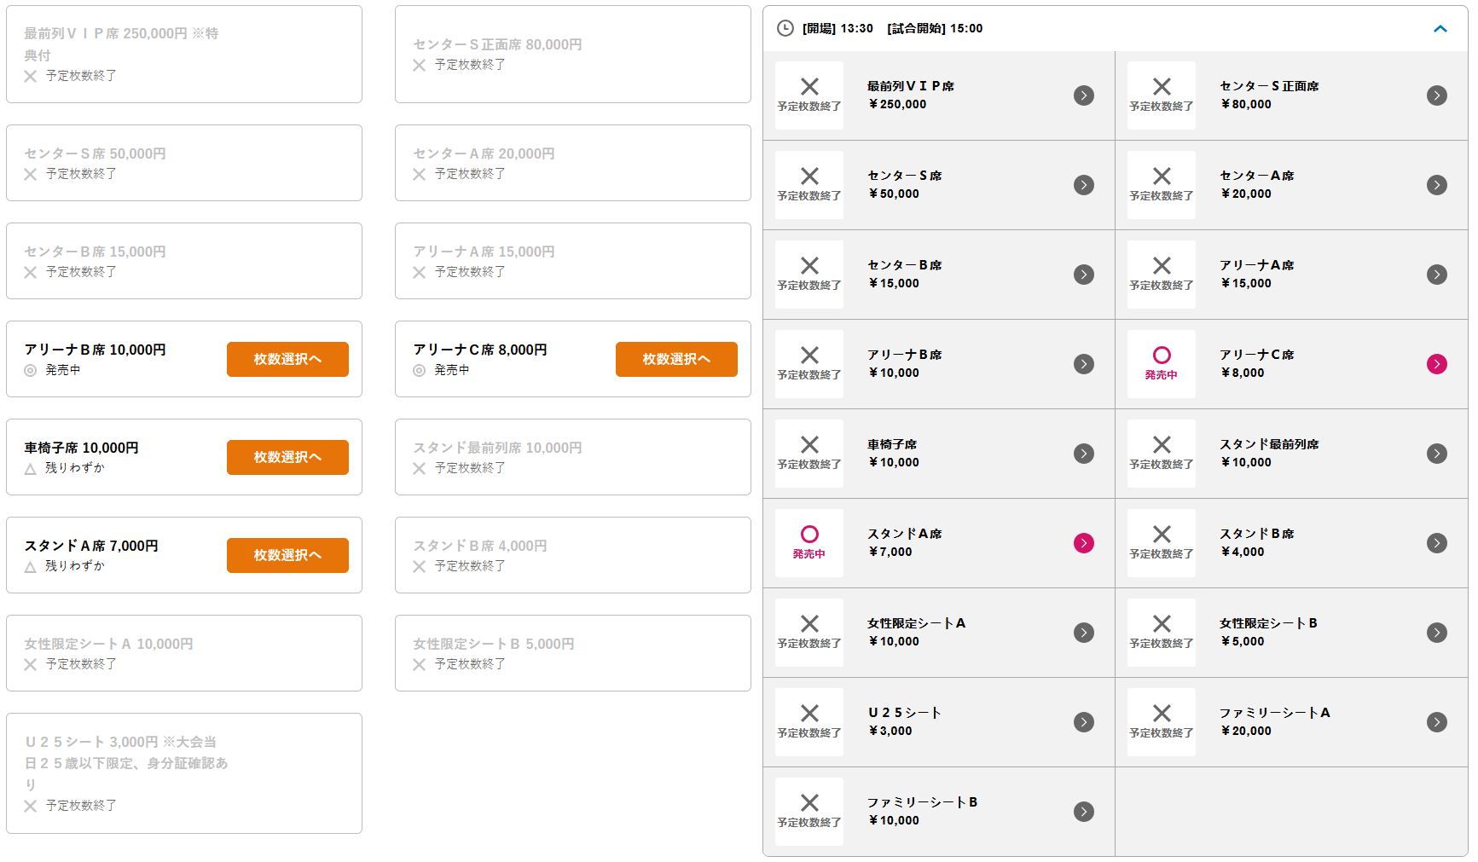The width and height of the screenshot is (1478, 862).
Task: Click the 発売中 circle icon for スタンドA席
Action: [x=809, y=535]
